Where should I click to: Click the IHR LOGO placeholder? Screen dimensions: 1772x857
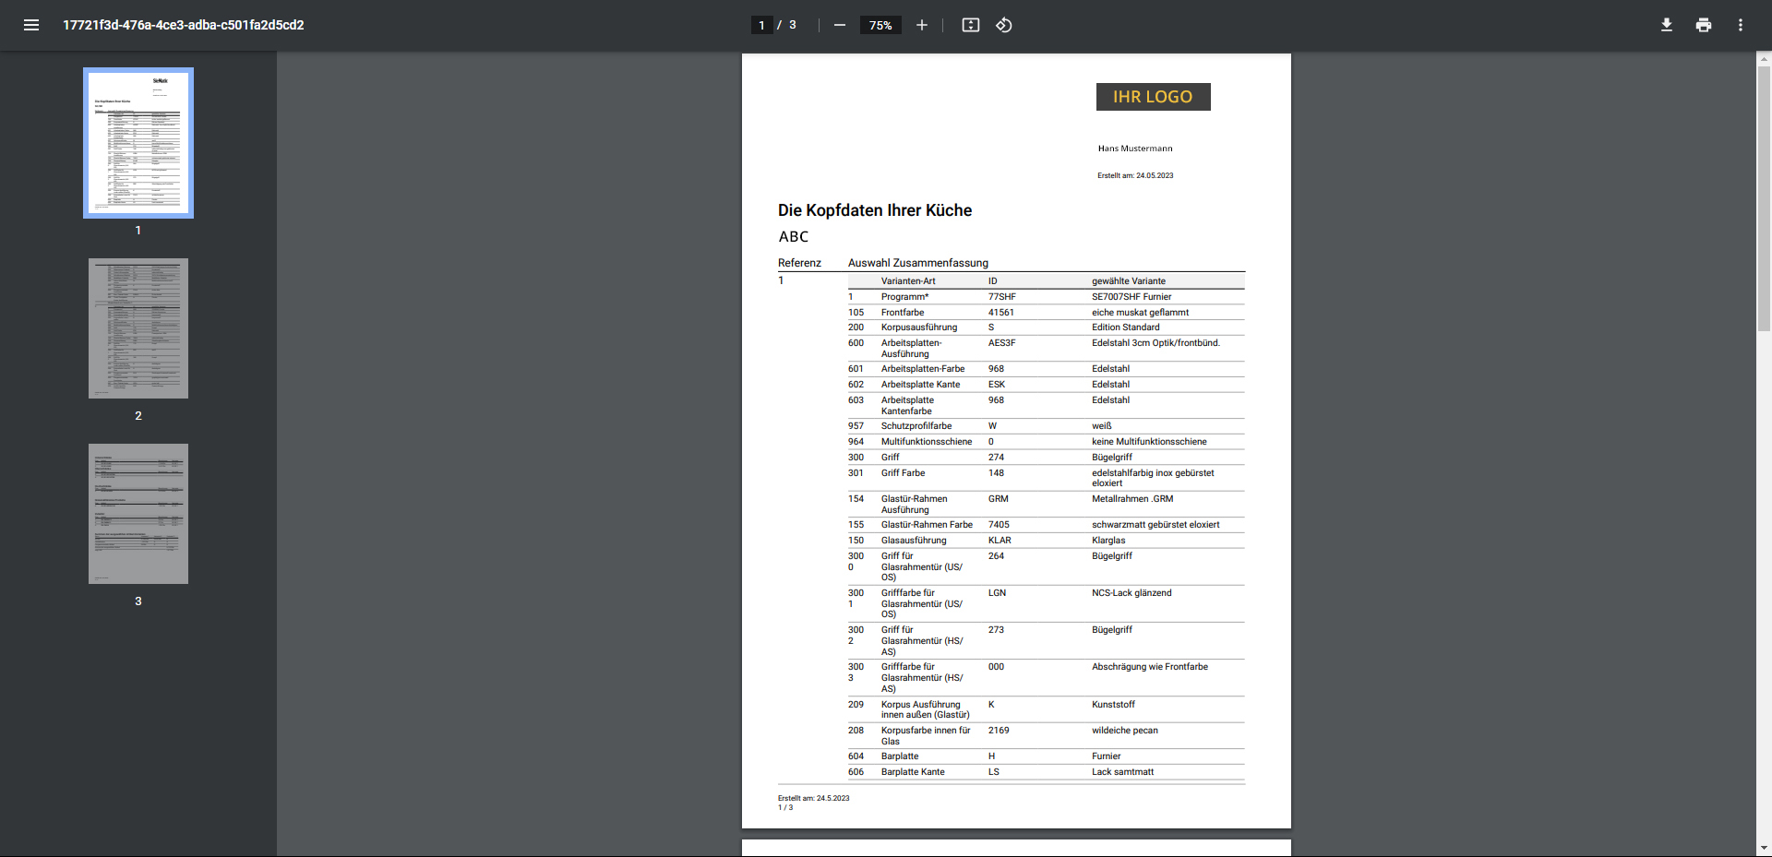(1153, 97)
